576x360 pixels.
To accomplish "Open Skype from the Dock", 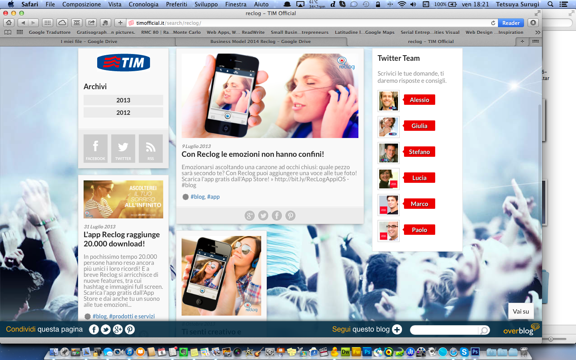I will click(464, 352).
